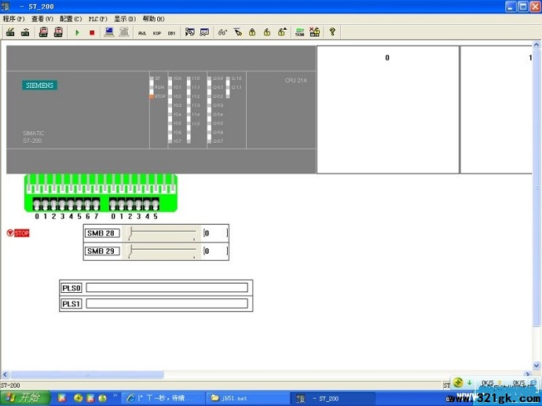Image resolution: width=542 pixels, height=406 pixels.
Task: Click the paste DB1 toolbar icon
Action: click(58, 32)
